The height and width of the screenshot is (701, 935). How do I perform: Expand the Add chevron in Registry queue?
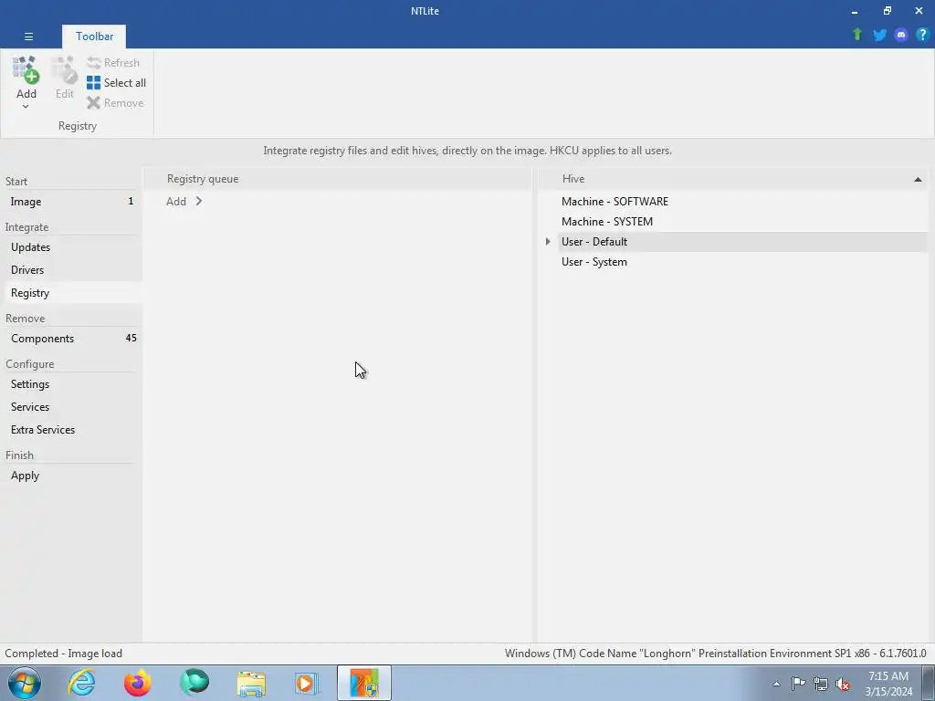pos(198,202)
